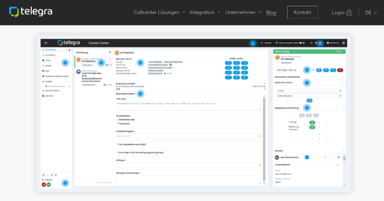Open the hamburger menu in the Contact Center app
Screen dimensions: 384x201
coord(46,43)
